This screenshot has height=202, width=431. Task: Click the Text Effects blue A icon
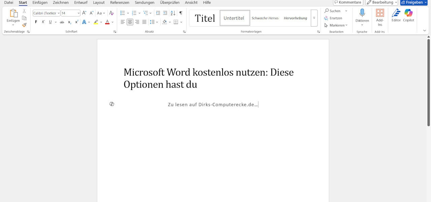click(x=84, y=22)
